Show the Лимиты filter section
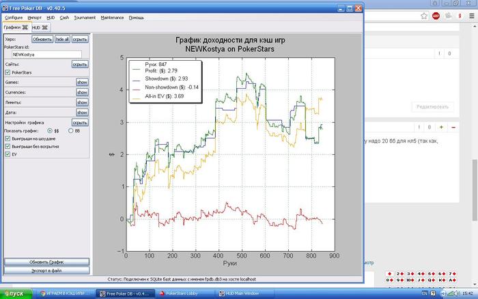This screenshot has width=478, height=299. click(x=83, y=102)
